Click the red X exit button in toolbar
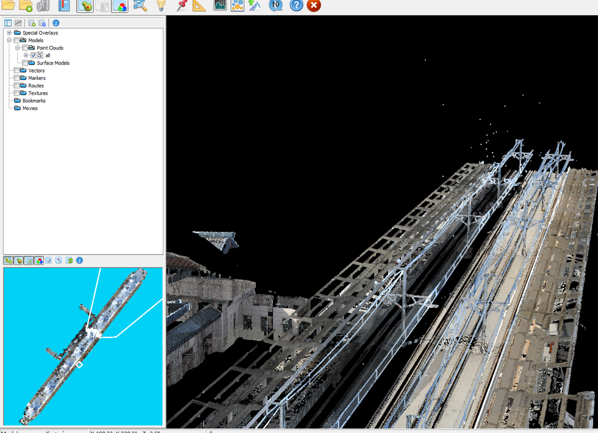This screenshot has width=598, height=433. [314, 5]
